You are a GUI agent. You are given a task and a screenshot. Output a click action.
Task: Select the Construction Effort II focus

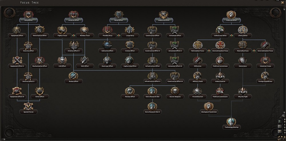point(152,45)
